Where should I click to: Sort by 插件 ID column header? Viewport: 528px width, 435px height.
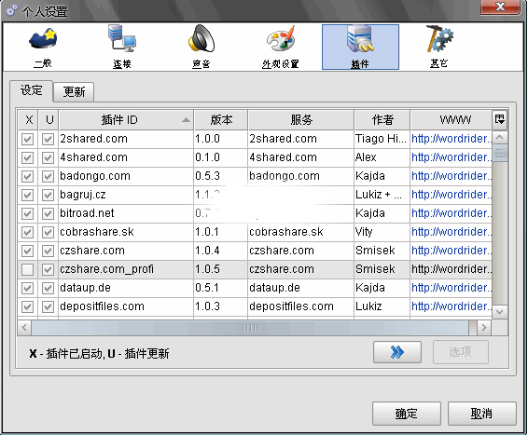126,119
